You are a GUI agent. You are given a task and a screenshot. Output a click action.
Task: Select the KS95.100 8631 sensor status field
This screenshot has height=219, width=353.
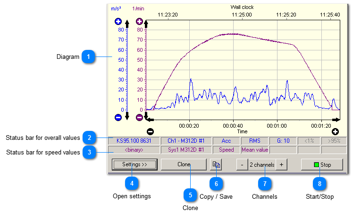click(134, 140)
